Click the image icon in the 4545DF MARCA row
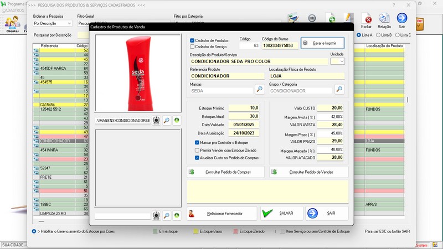This screenshot has height=249, width=443. click(36, 68)
